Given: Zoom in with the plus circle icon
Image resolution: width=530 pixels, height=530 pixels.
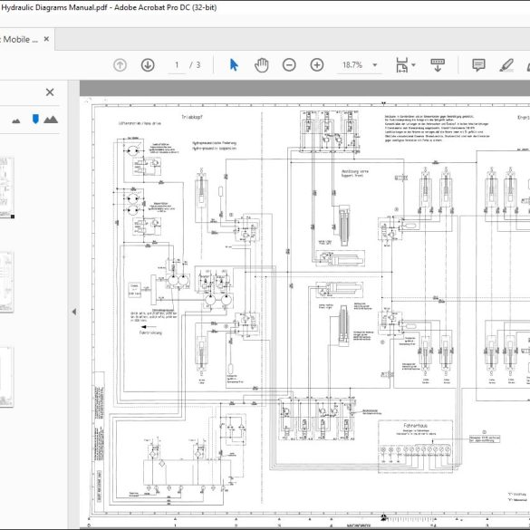Looking at the screenshot, I should coord(317,65).
